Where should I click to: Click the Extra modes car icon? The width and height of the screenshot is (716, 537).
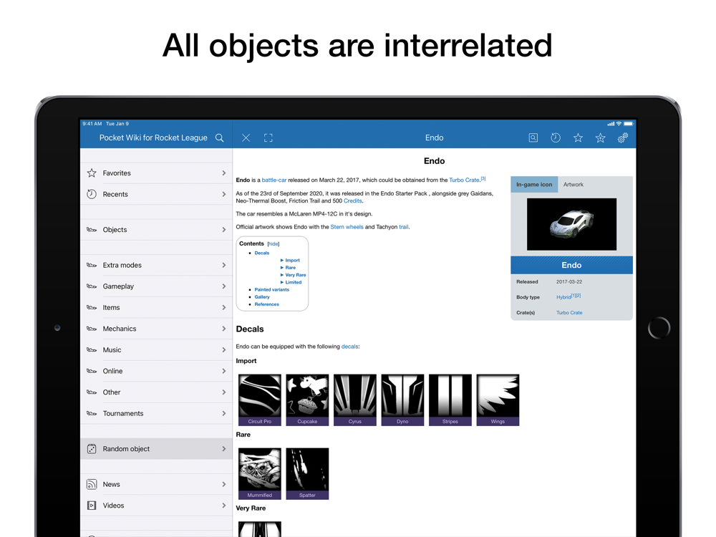tap(92, 266)
